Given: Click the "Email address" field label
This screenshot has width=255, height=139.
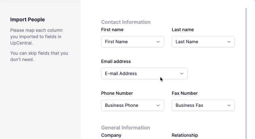Looking at the screenshot, I should [116, 61].
